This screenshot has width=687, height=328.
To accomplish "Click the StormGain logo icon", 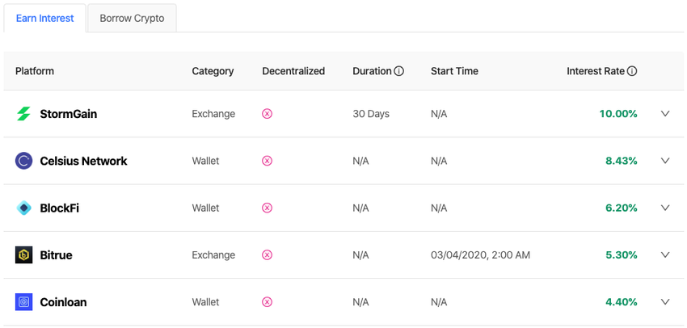I will pyautogui.click(x=23, y=114).
